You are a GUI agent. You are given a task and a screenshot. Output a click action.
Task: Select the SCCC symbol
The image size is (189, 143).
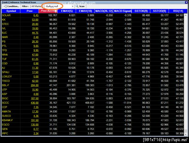coord(5,103)
